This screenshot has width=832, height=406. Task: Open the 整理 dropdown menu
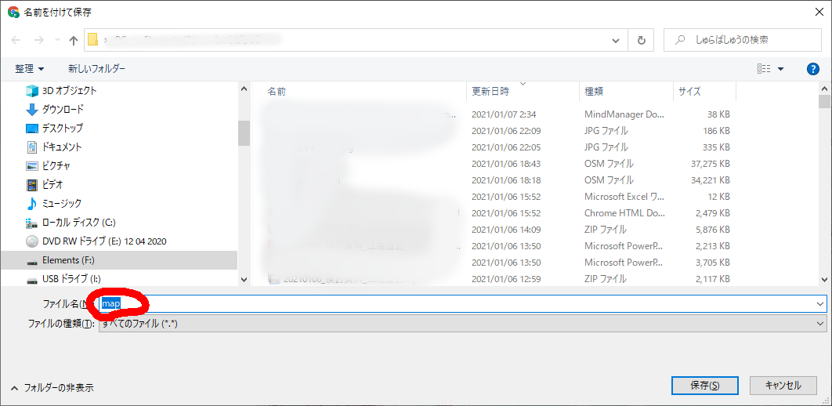pyautogui.click(x=30, y=69)
